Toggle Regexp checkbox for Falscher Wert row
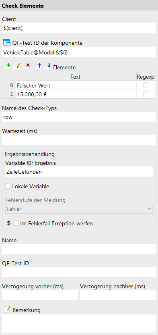 (x=146, y=85)
